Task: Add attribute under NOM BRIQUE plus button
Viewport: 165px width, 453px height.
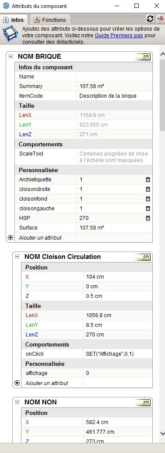Action: [10, 237]
